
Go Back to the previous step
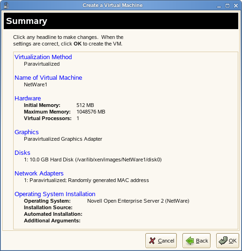197,241
